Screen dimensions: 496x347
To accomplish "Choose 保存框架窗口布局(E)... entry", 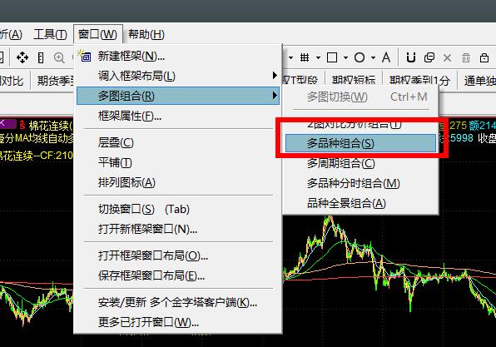I will point(178,275).
